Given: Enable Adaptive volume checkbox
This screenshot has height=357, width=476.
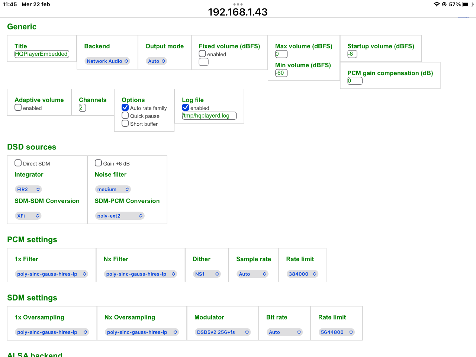Looking at the screenshot, I should click(x=18, y=107).
